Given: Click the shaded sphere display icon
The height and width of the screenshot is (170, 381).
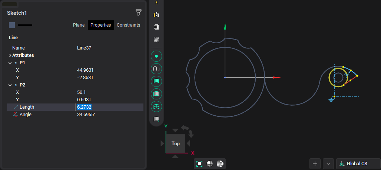Looking at the screenshot, I should coord(210,164).
